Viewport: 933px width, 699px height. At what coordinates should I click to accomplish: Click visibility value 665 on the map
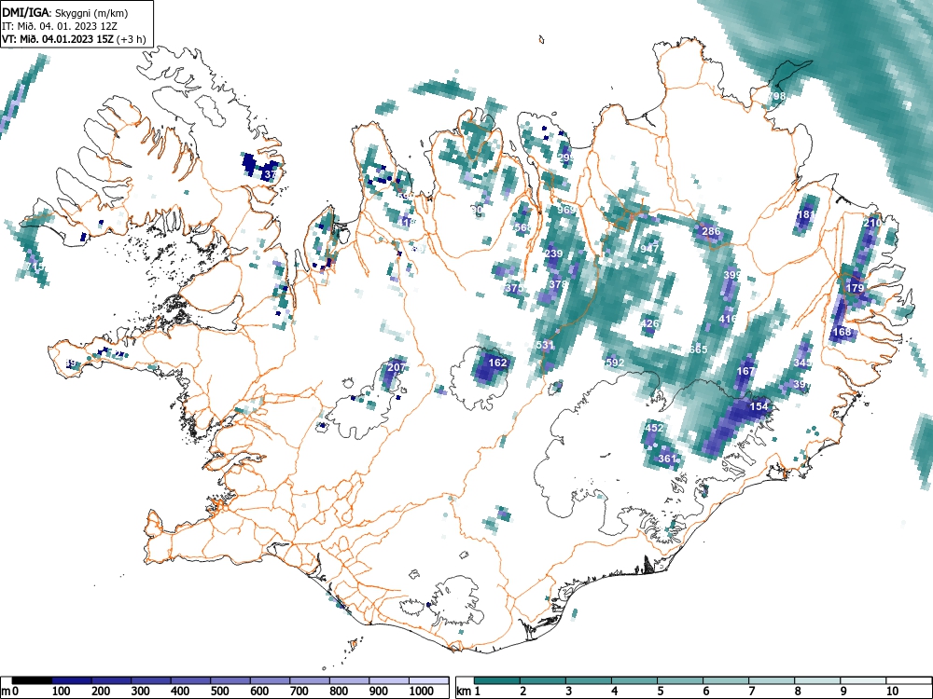point(698,349)
